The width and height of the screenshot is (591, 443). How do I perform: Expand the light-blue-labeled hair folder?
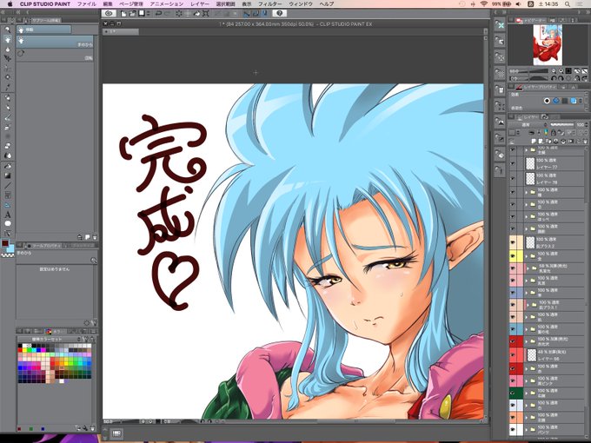[x=527, y=329]
